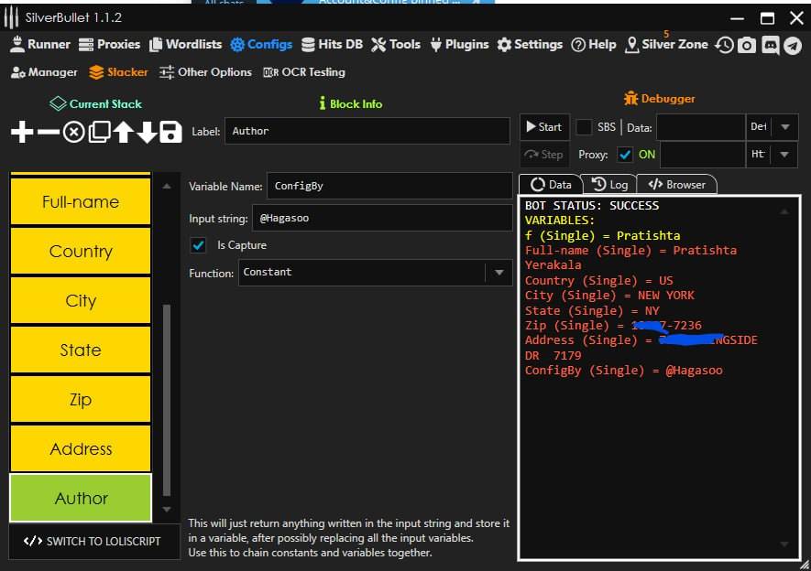Open the Telegram icon in top toolbar
Viewport: 811px width, 571px height.
click(x=793, y=45)
